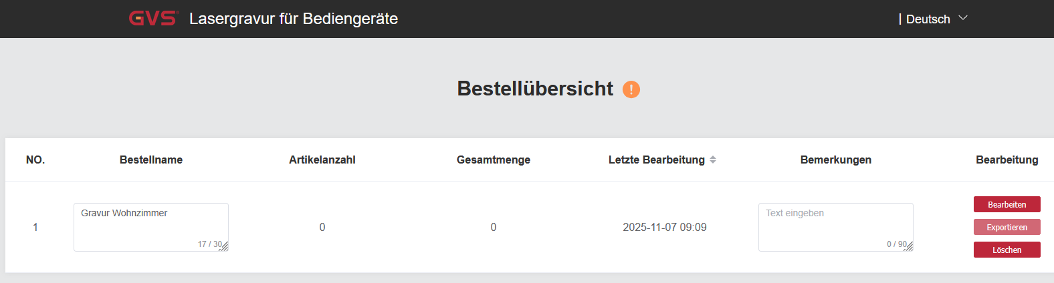Open the Deutsch language selector

point(928,19)
